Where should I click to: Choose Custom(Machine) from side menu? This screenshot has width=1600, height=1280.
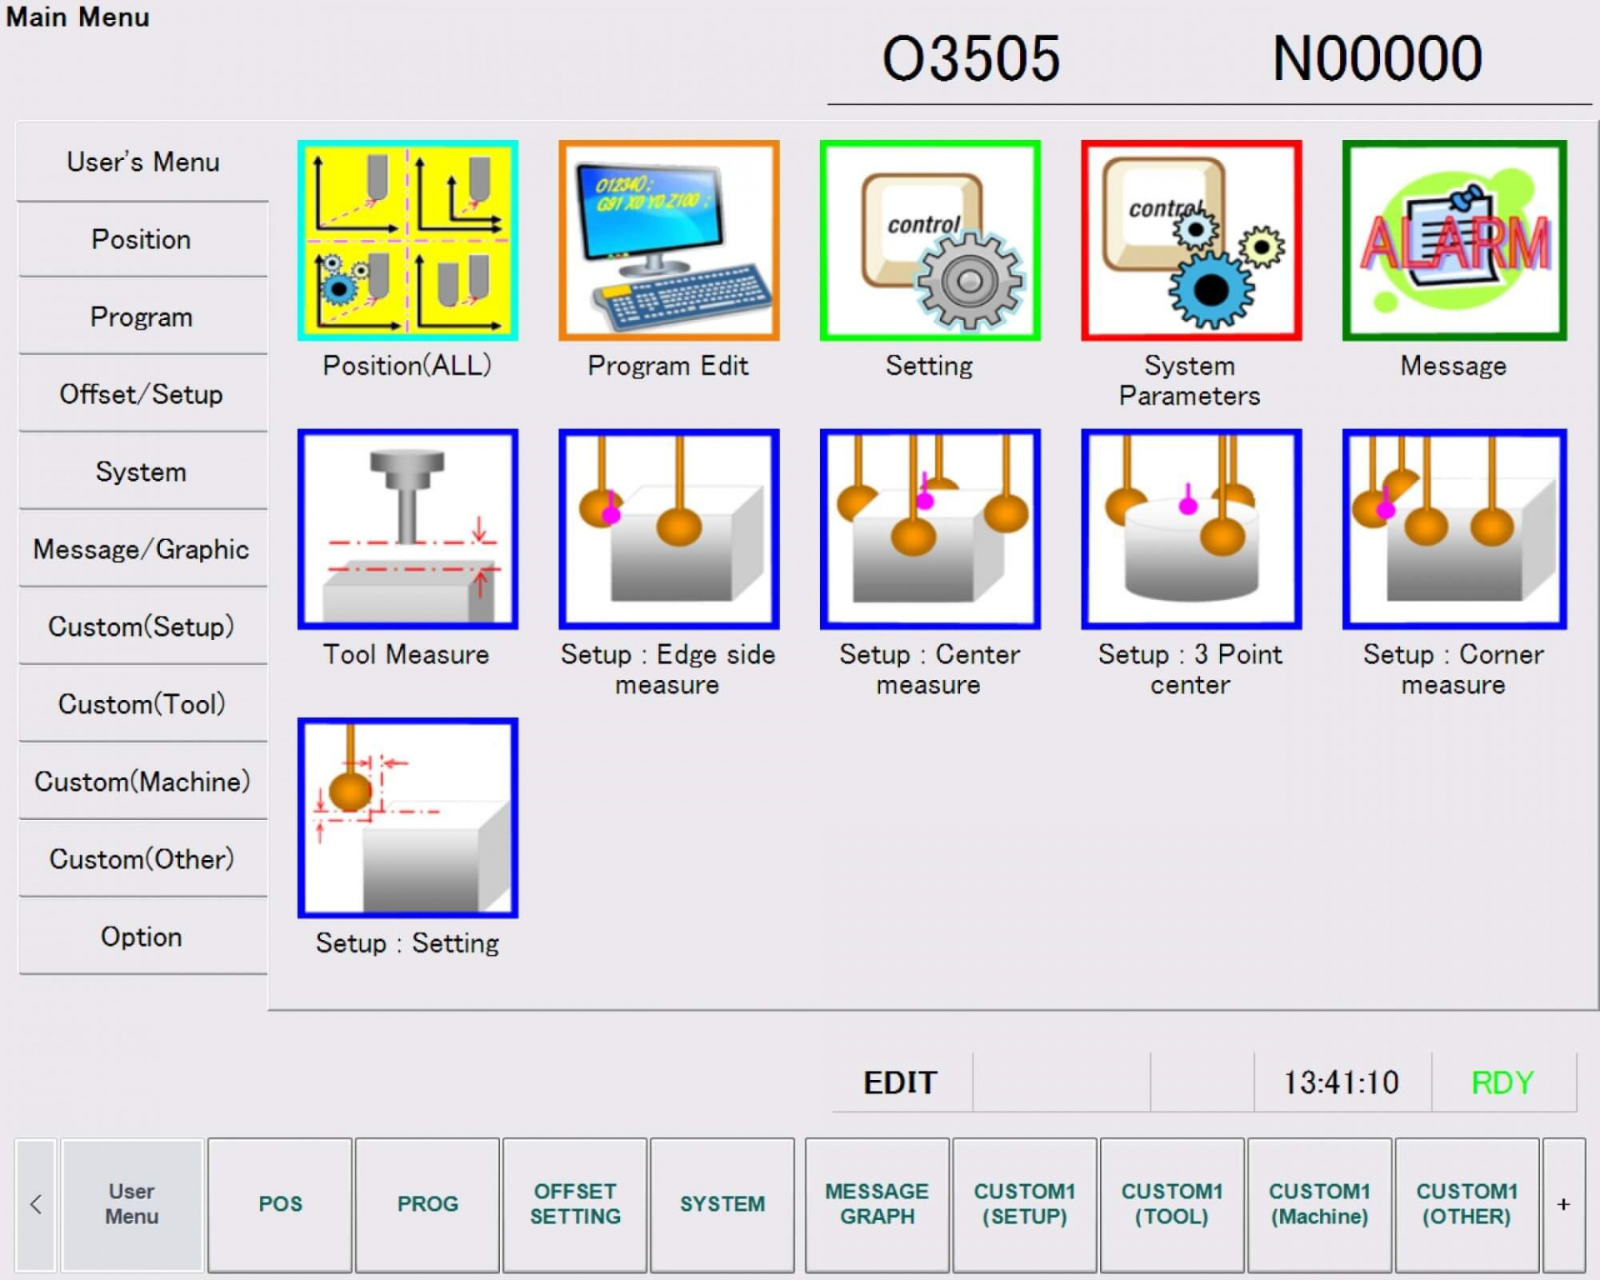pos(142,782)
